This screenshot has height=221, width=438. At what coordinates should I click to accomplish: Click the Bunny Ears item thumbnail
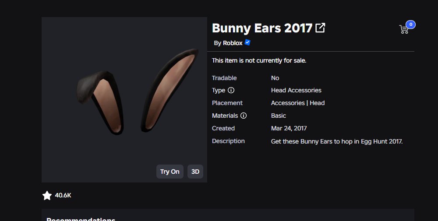[124, 100]
